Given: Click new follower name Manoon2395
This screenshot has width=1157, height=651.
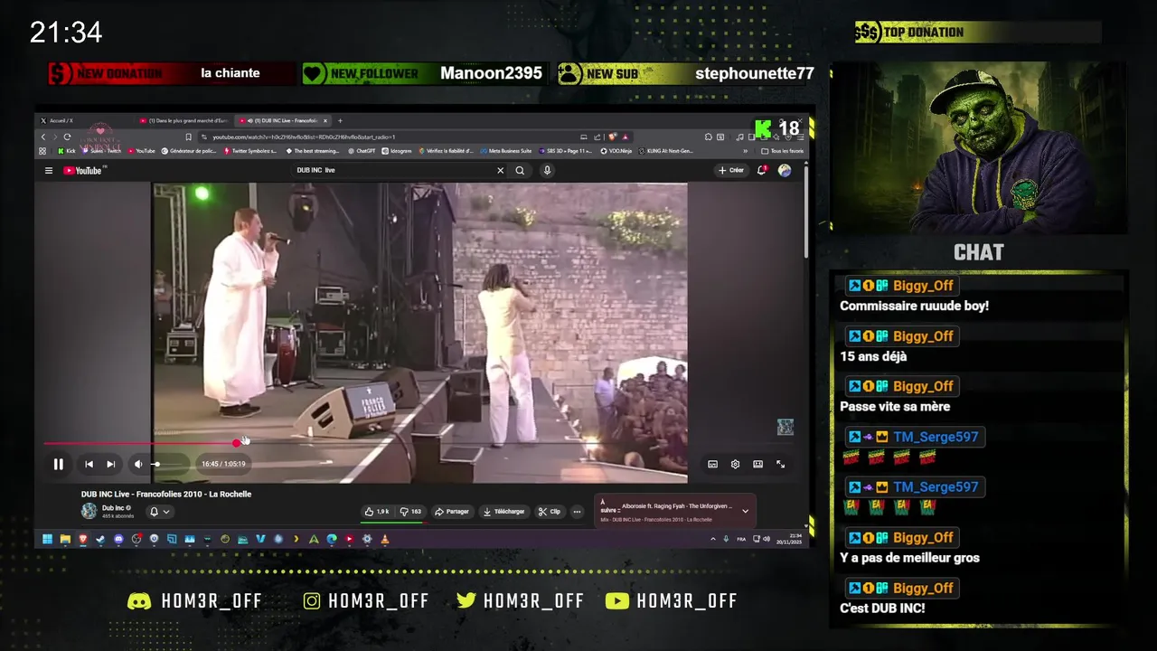Looking at the screenshot, I should click(x=491, y=73).
